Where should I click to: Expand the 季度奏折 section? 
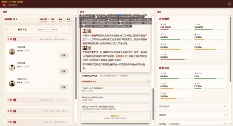pyautogui.click(x=193, y=115)
